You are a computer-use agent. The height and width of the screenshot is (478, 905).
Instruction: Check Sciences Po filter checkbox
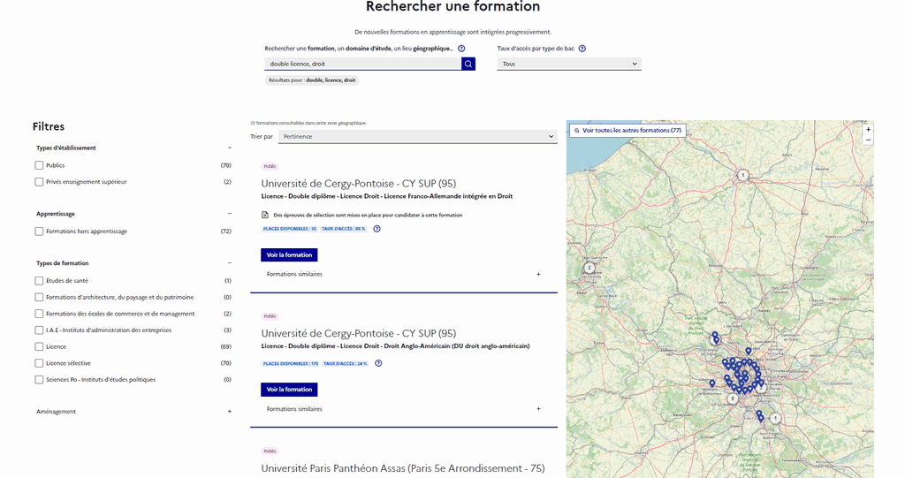point(39,380)
